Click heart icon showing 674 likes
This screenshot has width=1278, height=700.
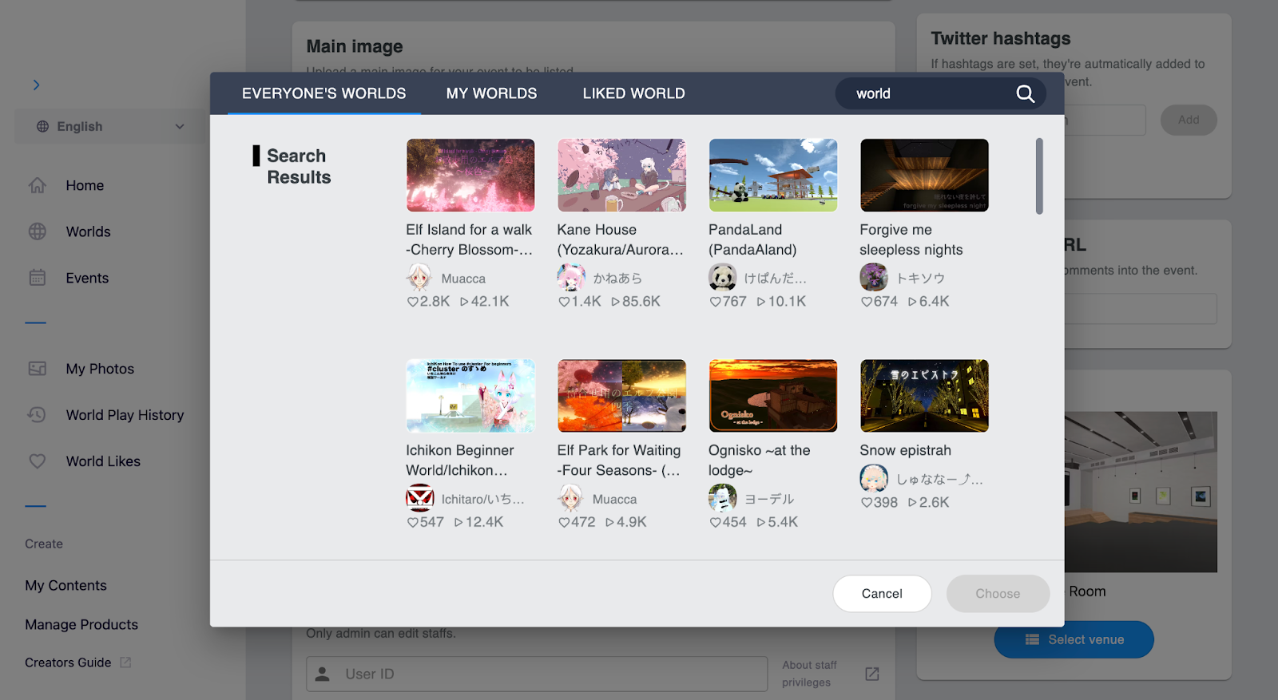click(x=867, y=302)
